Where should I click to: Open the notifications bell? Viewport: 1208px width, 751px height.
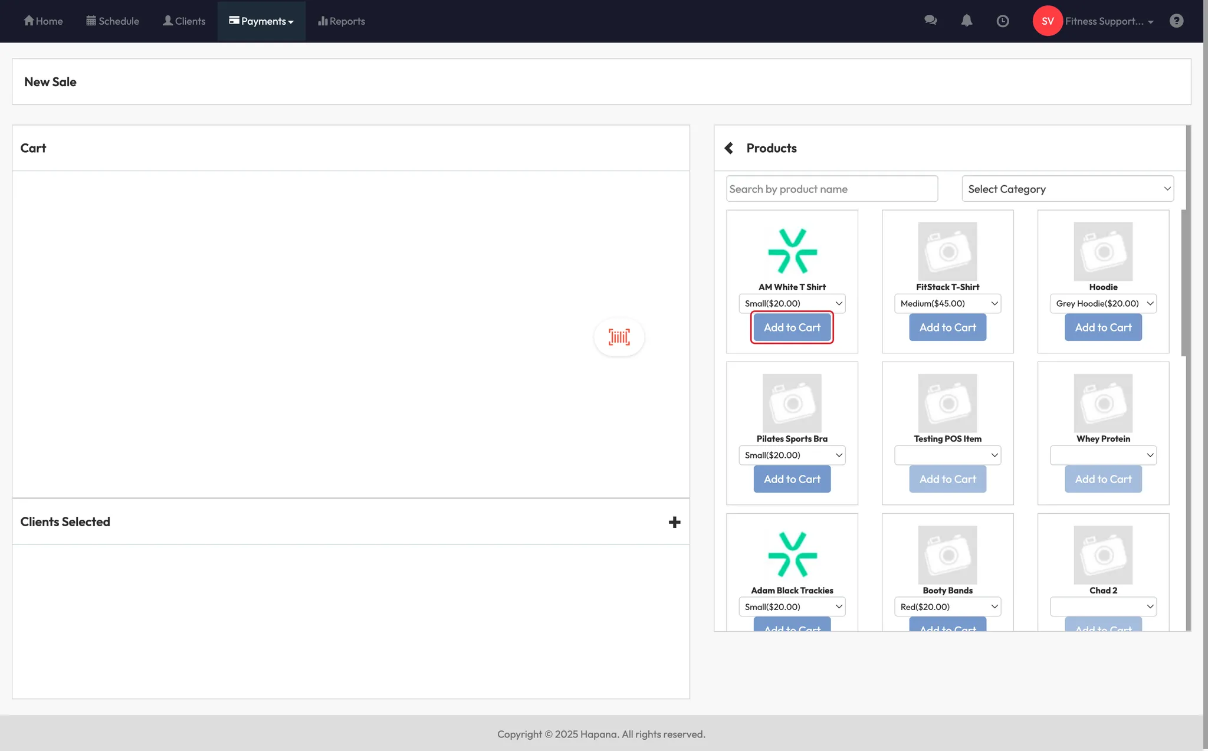tap(966, 21)
